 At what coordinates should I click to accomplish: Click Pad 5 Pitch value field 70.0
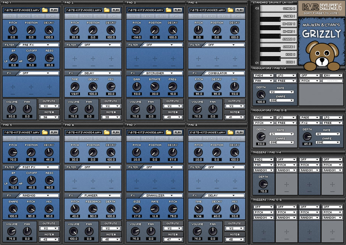[x=13, y=159]
